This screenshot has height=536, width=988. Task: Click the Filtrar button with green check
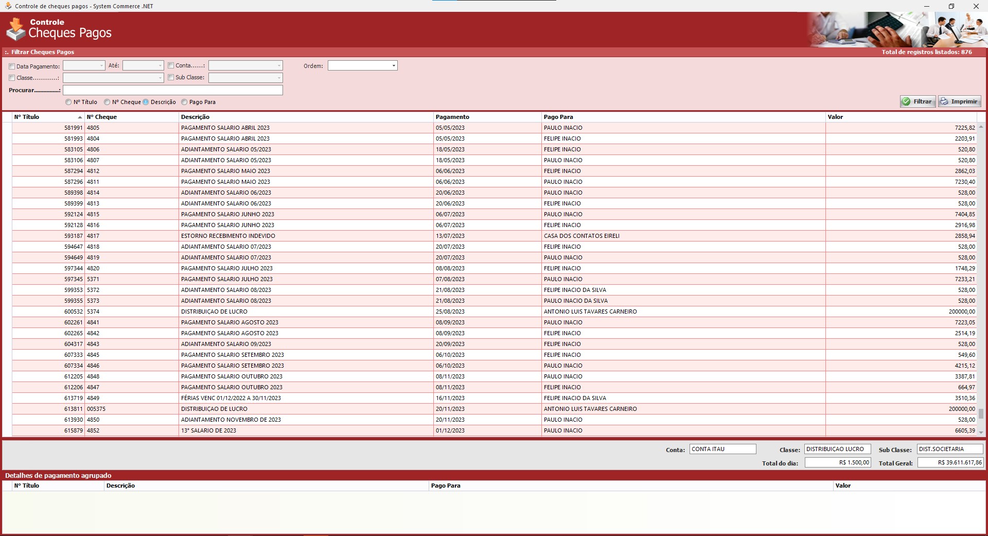point(918,101)
